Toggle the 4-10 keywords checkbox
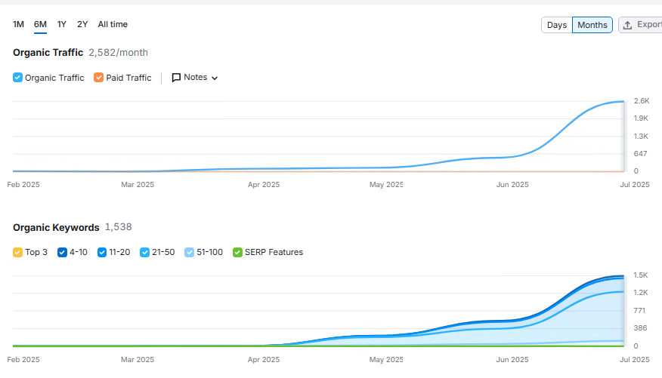This screenshot has width=662, height=378. pos(62,253)
